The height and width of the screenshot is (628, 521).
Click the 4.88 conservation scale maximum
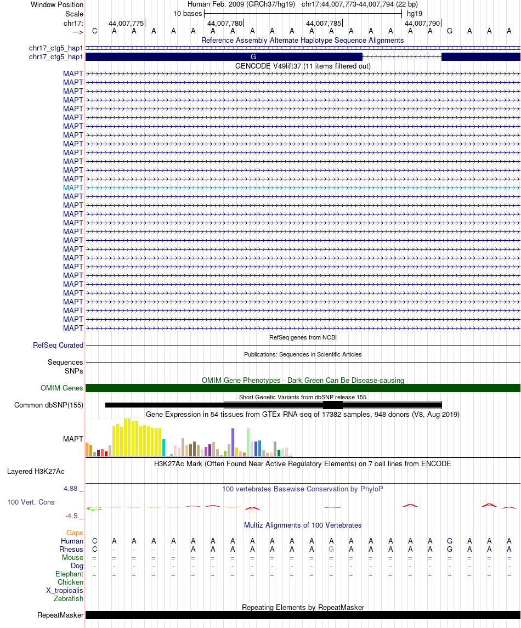click(71, 489)
